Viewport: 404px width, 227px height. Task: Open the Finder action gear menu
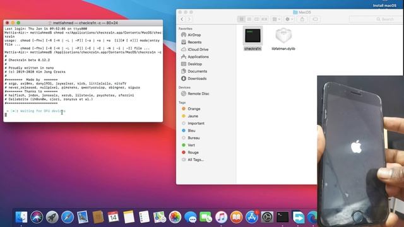point(289,19)
